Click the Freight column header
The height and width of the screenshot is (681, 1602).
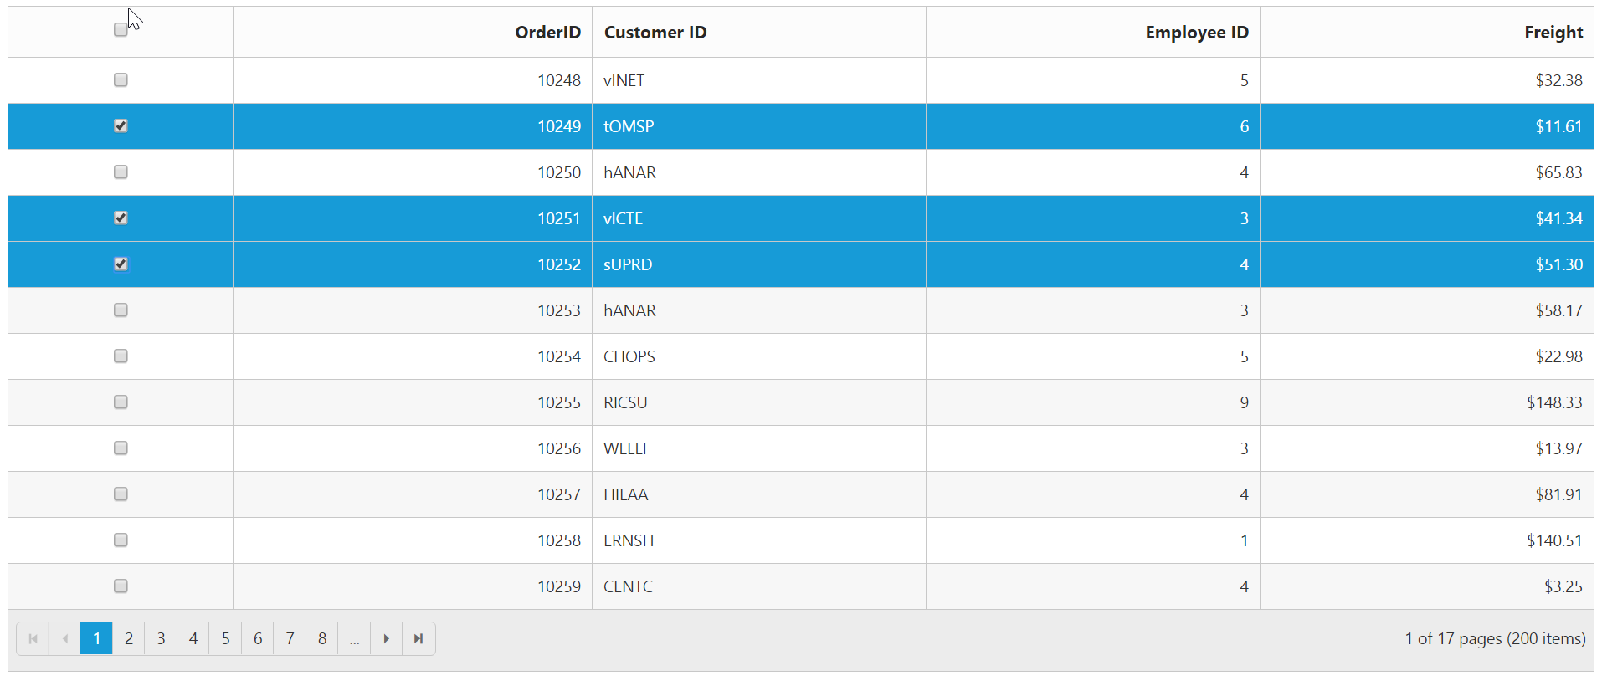coord(1553,33)
